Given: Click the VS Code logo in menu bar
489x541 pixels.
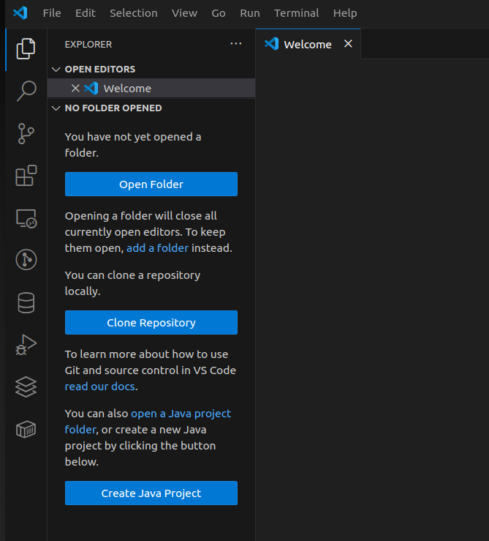Looking at the screenshot, I should pos(20,13).
